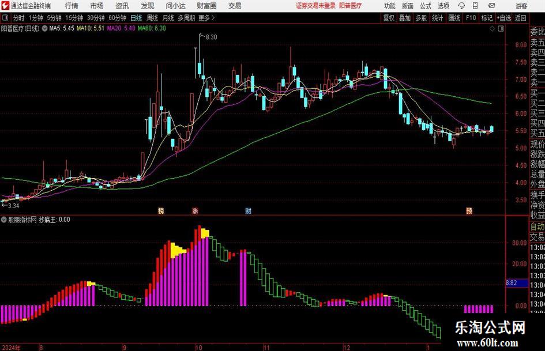Click the 抄底王: 0.00 indicator label
Screen dimensions: 545x351
pyautogui.click(x=54, y=220)
